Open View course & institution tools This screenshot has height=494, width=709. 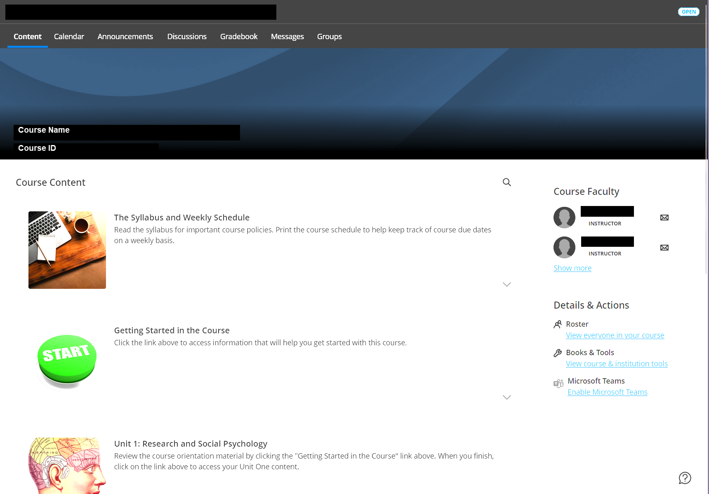[616, 363]
